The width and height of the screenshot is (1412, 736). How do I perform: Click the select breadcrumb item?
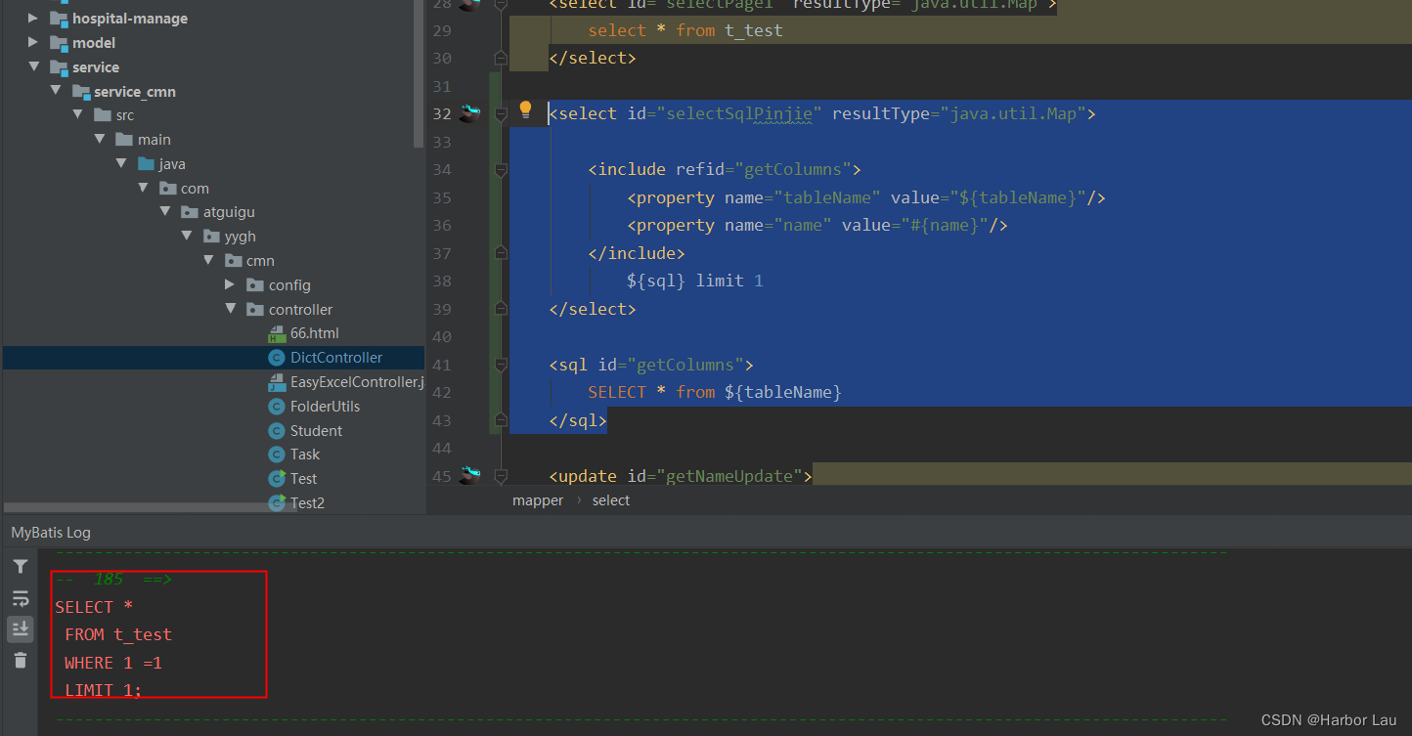611,500
